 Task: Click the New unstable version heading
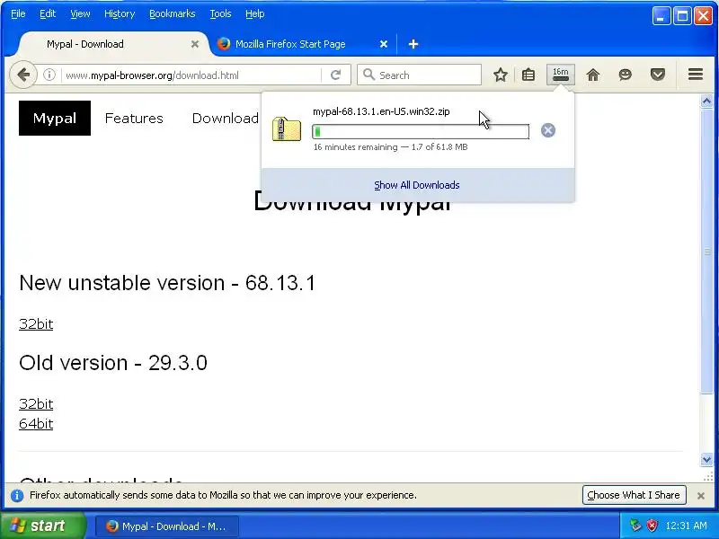(x=167, y=283)
